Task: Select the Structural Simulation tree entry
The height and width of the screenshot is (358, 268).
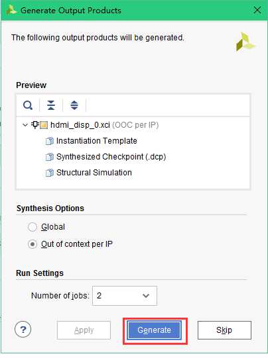Action: pyautogui.click(x=94, y=173)
